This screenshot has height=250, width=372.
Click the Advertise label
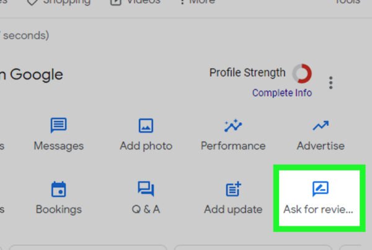[x=321, y=146]
